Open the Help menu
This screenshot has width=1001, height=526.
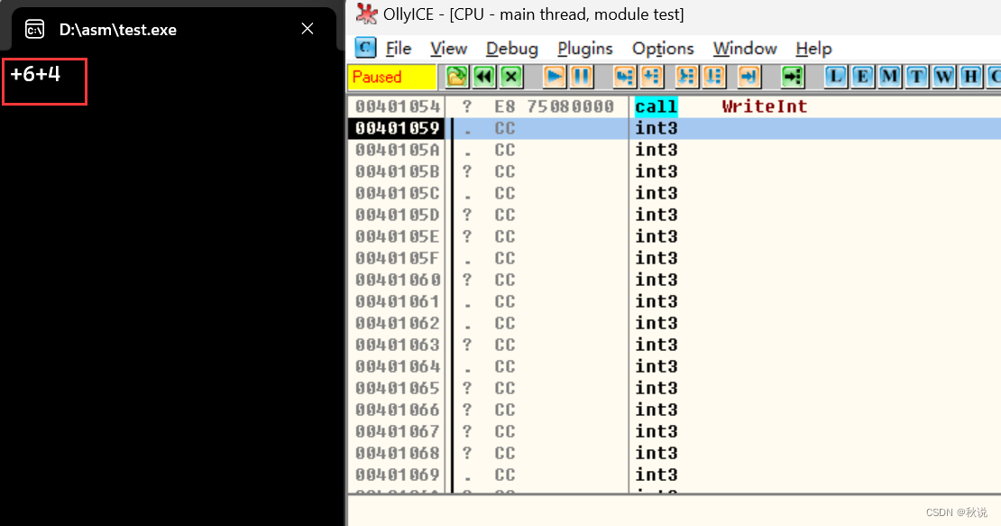click(814, 49)
